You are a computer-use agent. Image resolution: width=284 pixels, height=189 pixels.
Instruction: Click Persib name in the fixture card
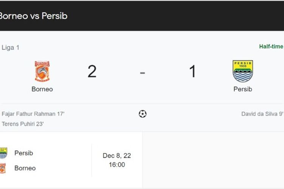[23, 153]
